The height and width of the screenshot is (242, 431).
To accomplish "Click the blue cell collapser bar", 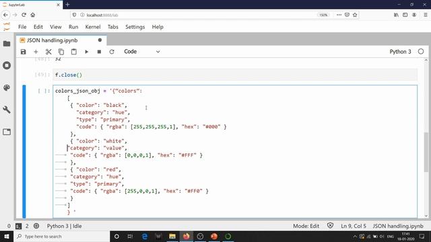I will coord(24,151).
